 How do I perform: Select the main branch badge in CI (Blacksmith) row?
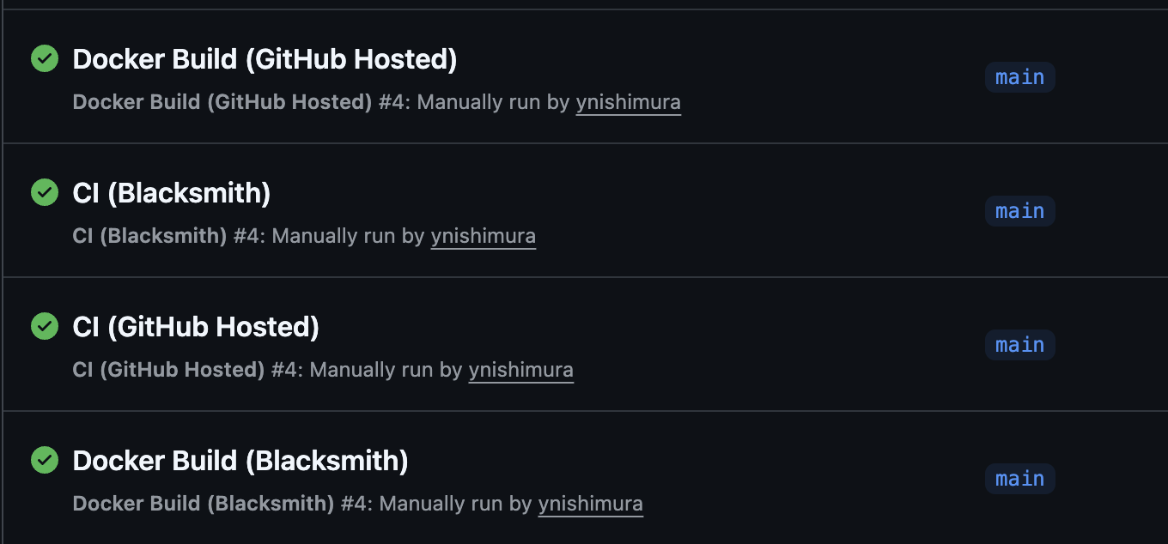1019,211
